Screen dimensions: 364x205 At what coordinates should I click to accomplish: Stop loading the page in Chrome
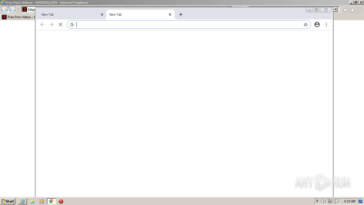coord(61,24)
